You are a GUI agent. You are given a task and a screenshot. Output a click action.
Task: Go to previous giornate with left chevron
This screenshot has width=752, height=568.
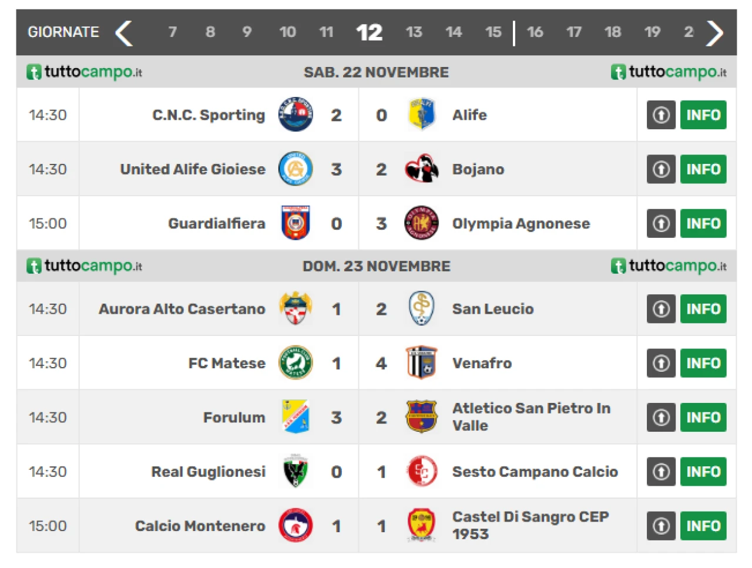124,33
